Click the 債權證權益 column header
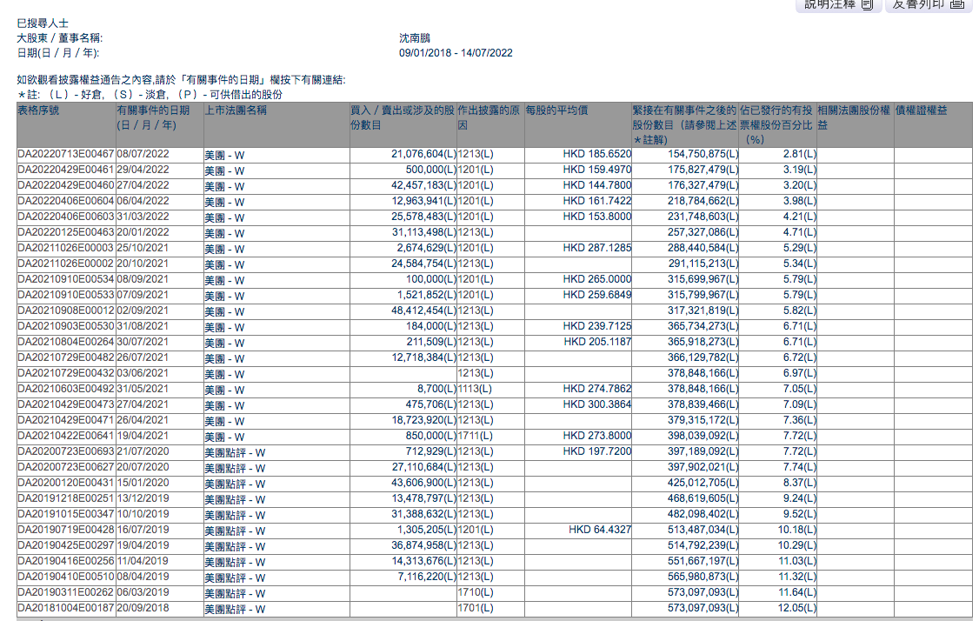 (x=922, y=110)
